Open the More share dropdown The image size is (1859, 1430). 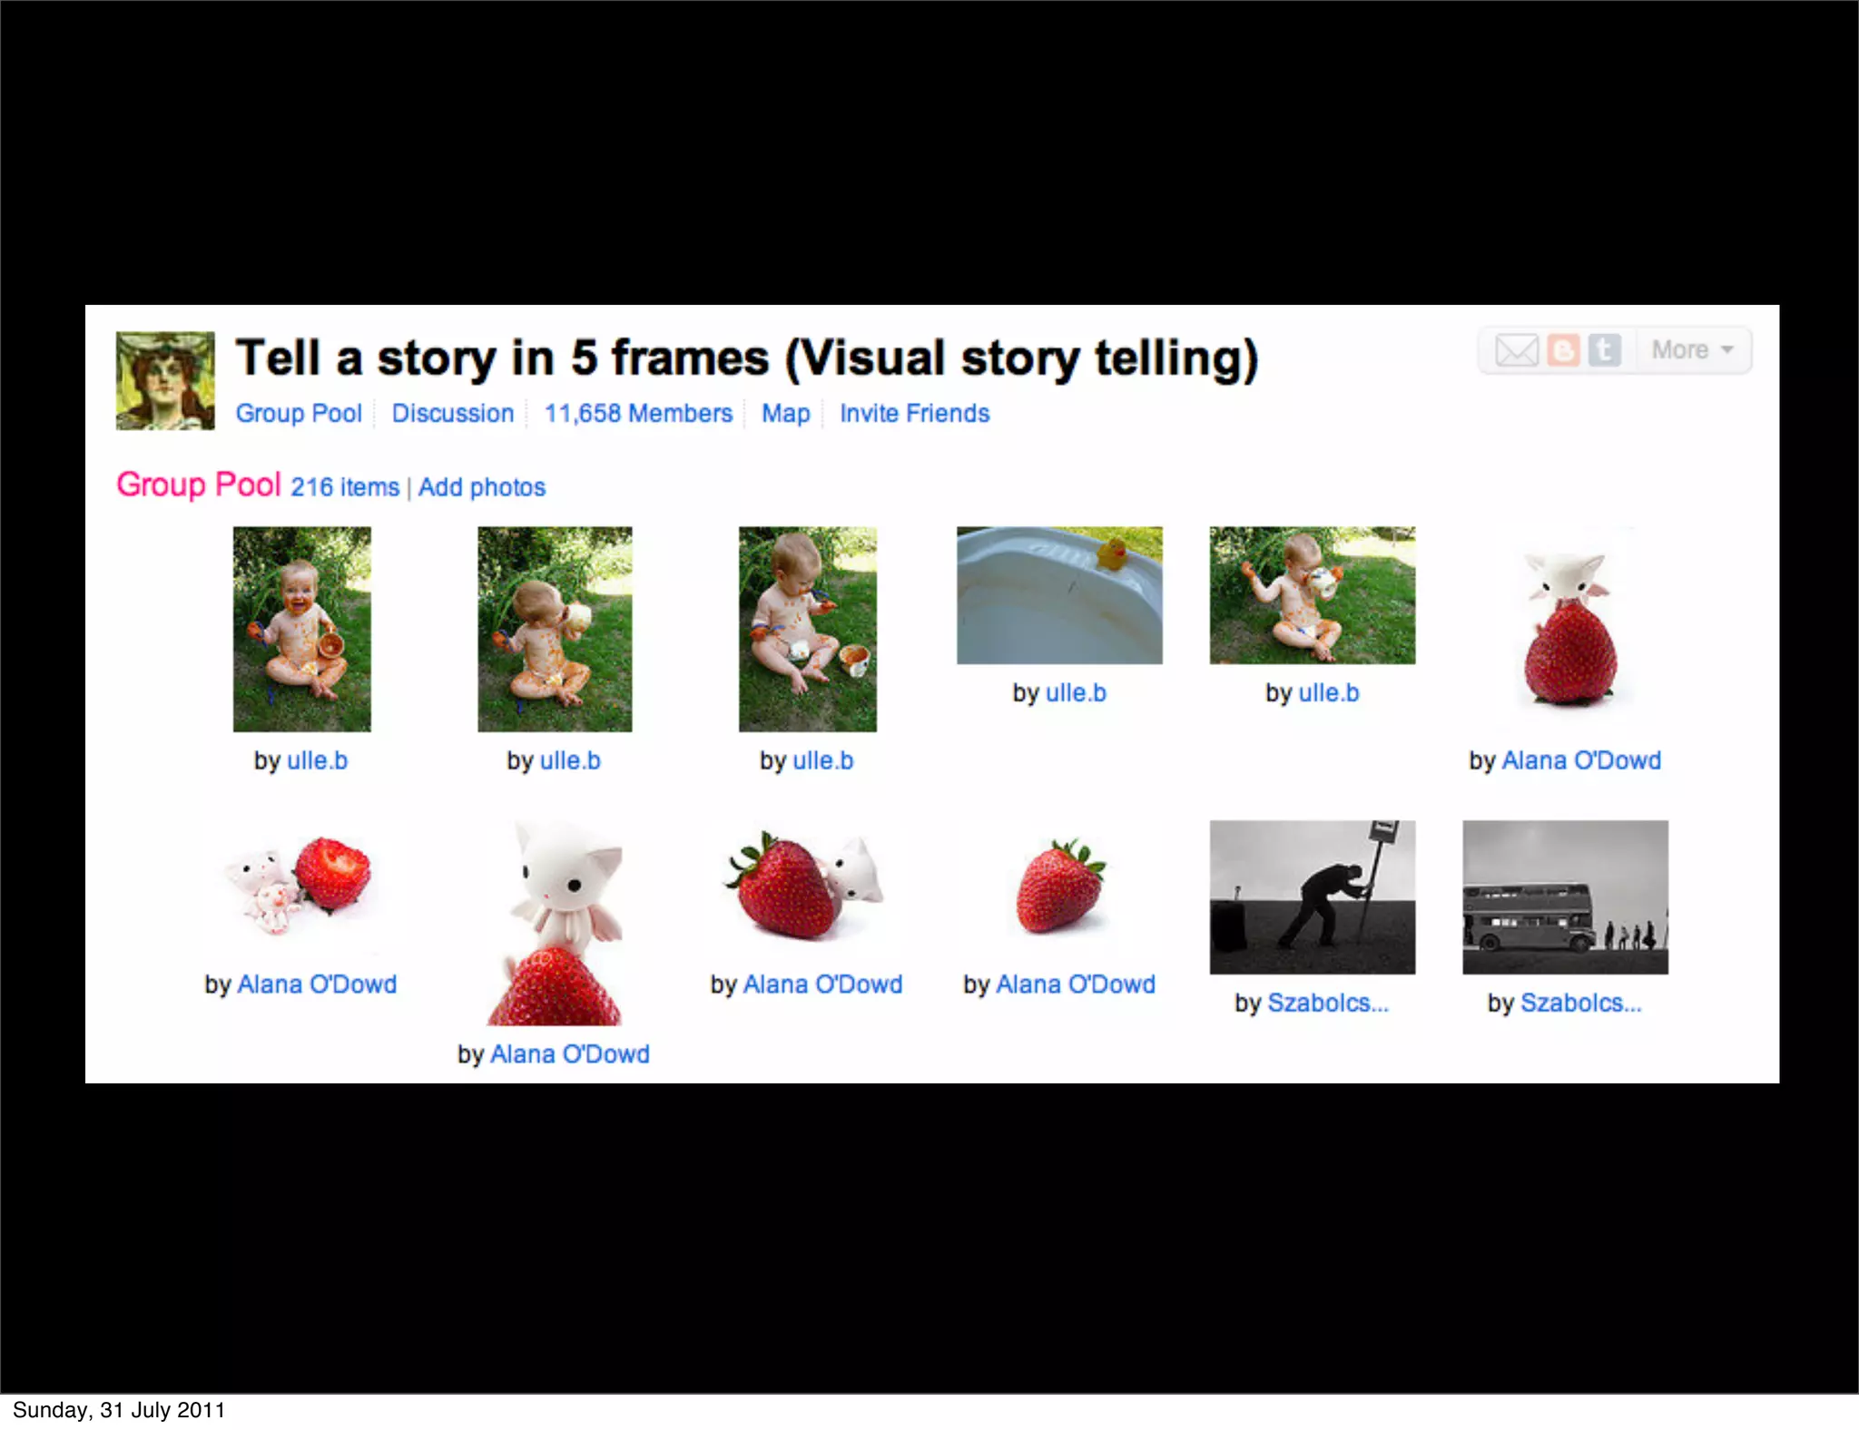[x=1692, y=349]
